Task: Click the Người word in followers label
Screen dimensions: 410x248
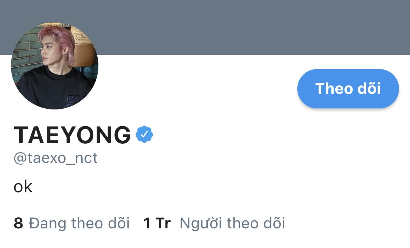Action: pyautogui.click(x=201, y=224)
